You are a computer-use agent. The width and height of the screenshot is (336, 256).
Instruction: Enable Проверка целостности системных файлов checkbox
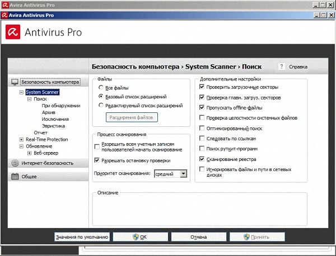pos(202,118)
